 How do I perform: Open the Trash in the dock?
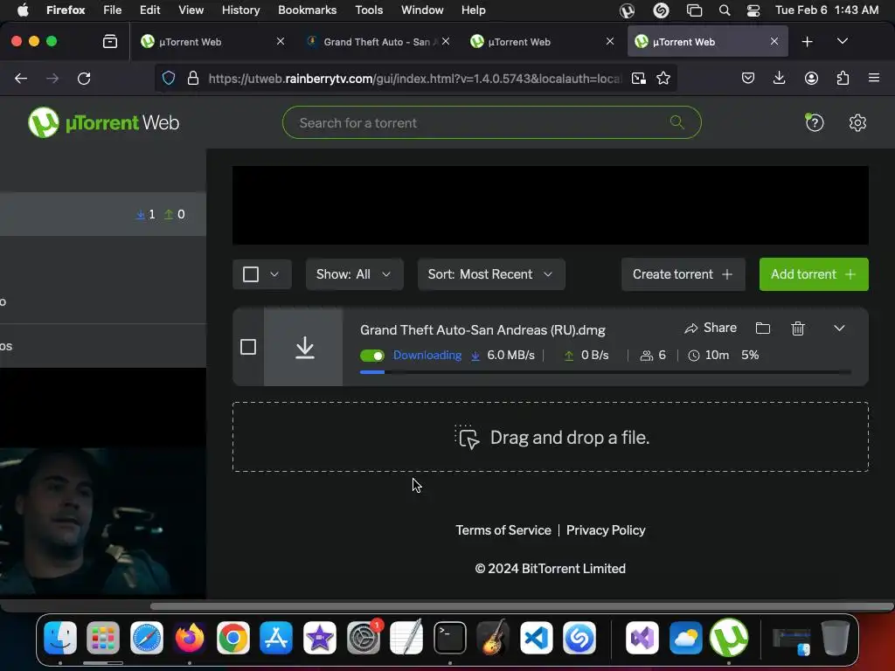835,638
